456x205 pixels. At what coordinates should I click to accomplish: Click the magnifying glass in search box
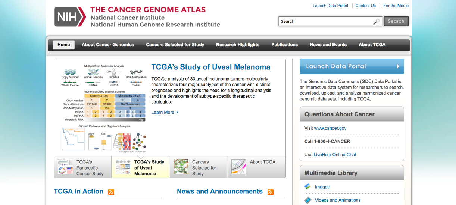(x=376, y=22)
